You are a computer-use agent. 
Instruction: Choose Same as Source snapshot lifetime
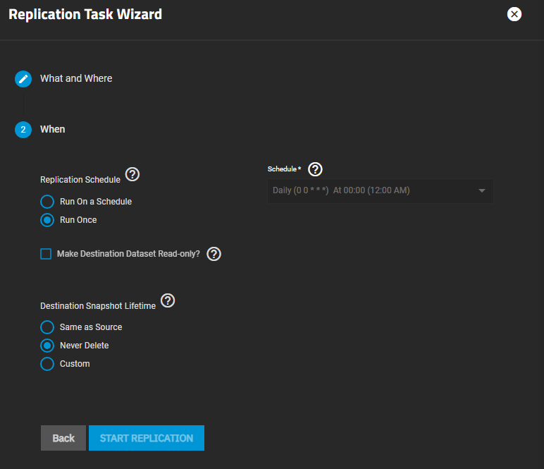pos(47,327)
